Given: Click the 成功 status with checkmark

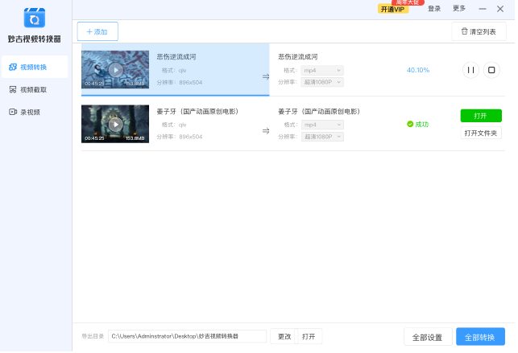Looking at the screenshot, I should (420, 125).
